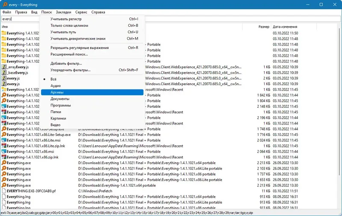Click icon of Everything-1.4.1.1021.x86.zip.lnk
This screenshot has width=342, height=216.
tap(4, 157)
